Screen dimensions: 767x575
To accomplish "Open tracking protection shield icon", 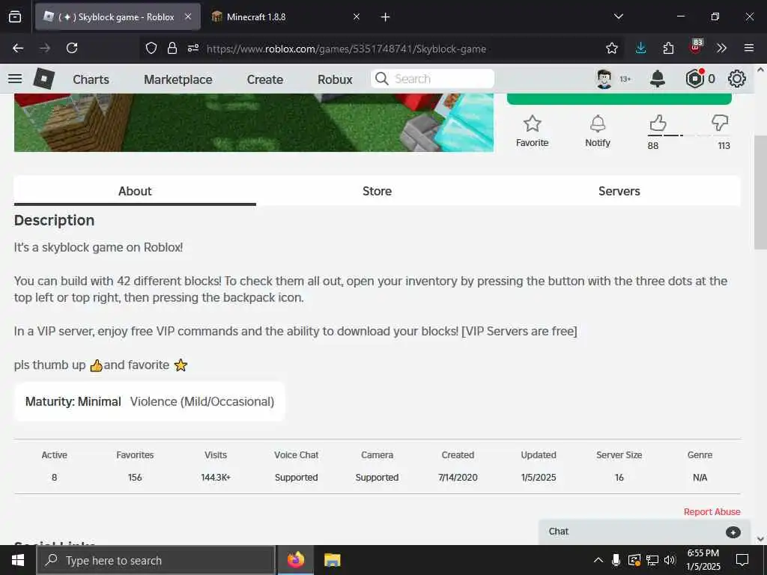I will point(151,48).
